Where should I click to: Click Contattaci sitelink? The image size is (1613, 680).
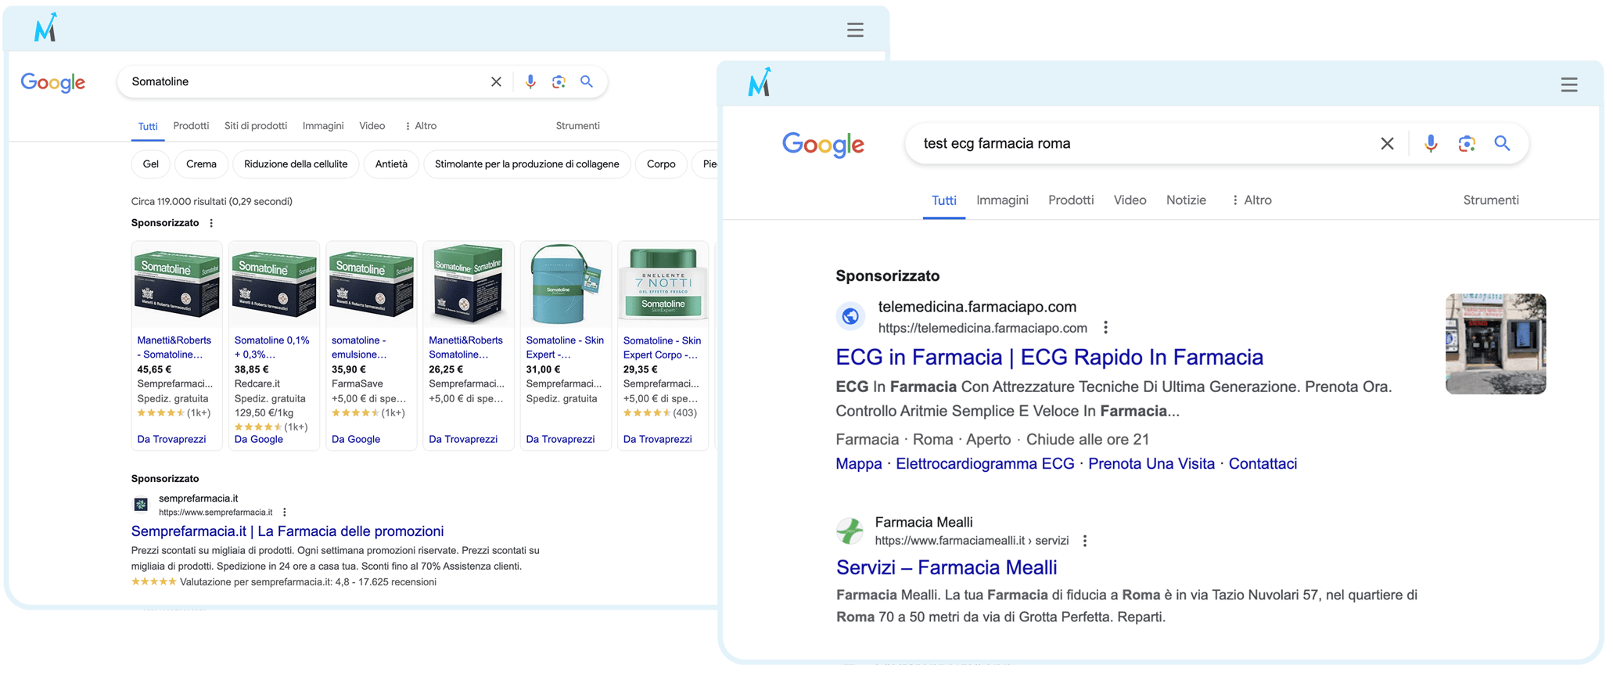pyautogui.click(x=1263, y=464)
